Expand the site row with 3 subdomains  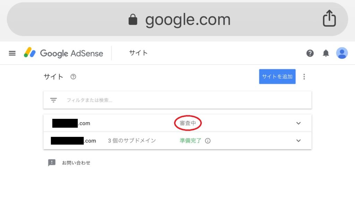[x=298, y=141]
